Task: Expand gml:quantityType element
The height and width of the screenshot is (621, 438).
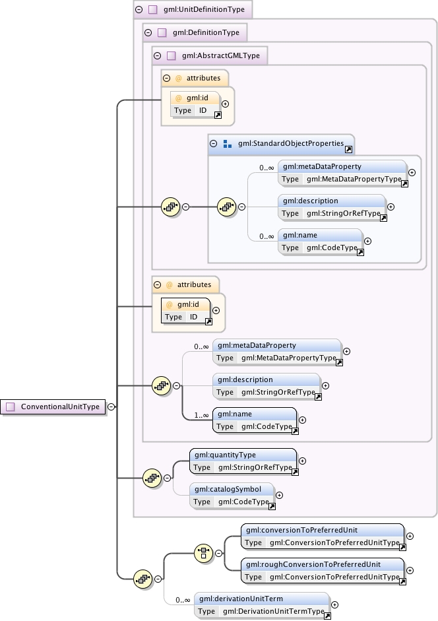Action: click(x=302, y=461)
